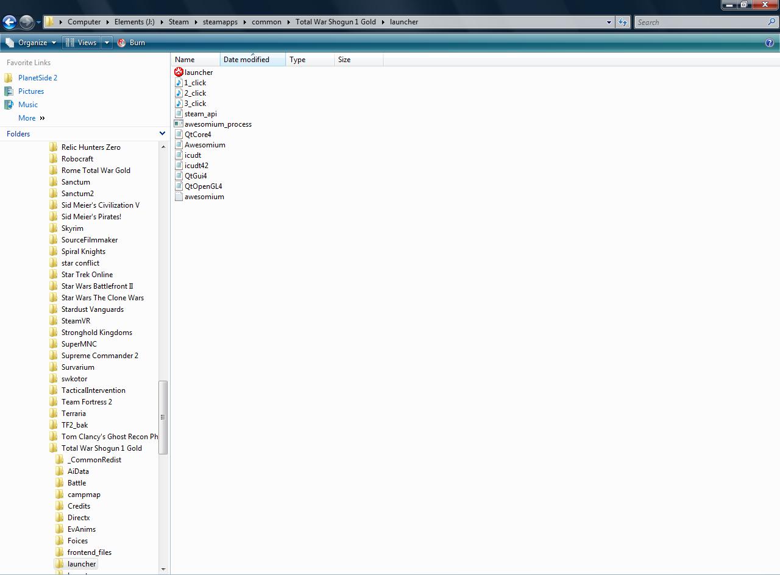The height and width of the screenshot is (575, 780).
Task: Open Help via the question mark icon
Action: tap(770, 43)
